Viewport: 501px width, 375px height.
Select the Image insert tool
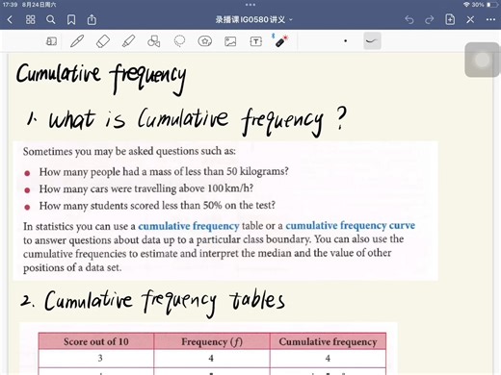(230, 41)
